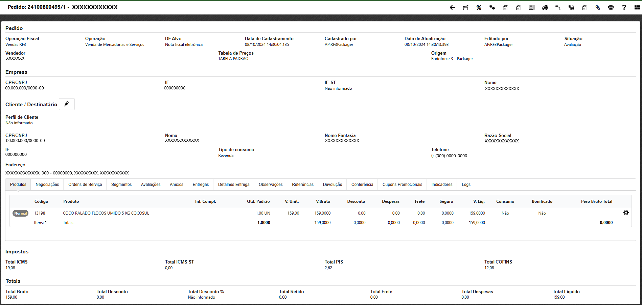Select the Entregas tab
642x305 pixels.
[x=201, y=185]
